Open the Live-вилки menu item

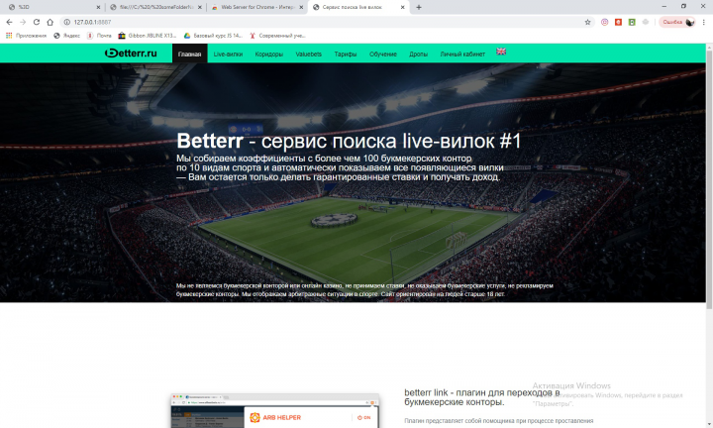point(228,53)
